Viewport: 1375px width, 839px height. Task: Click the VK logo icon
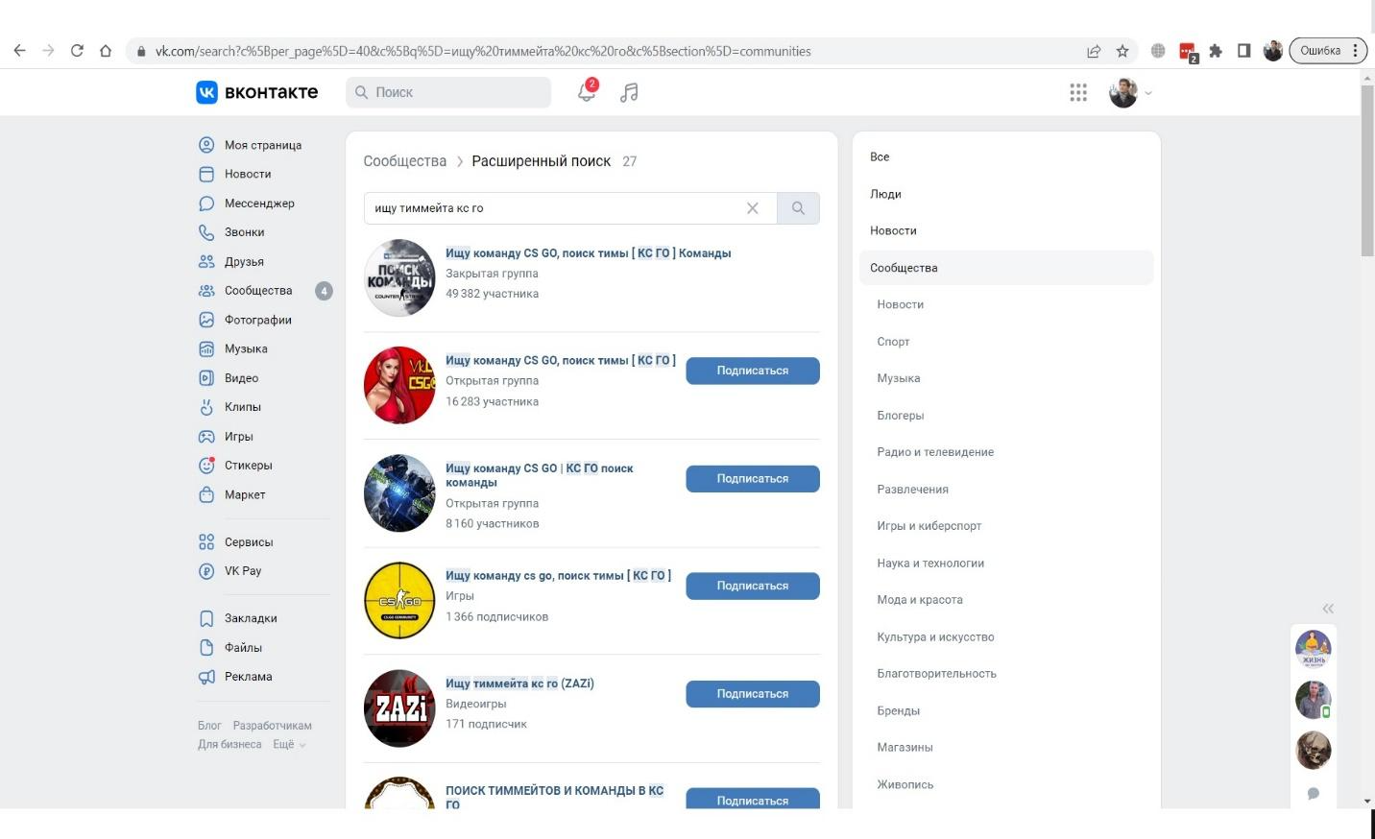pyautogui.click(x=206, y=92)
